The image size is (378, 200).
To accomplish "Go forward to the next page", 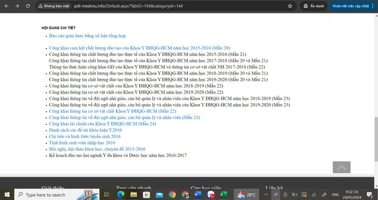I will point(17,6).
